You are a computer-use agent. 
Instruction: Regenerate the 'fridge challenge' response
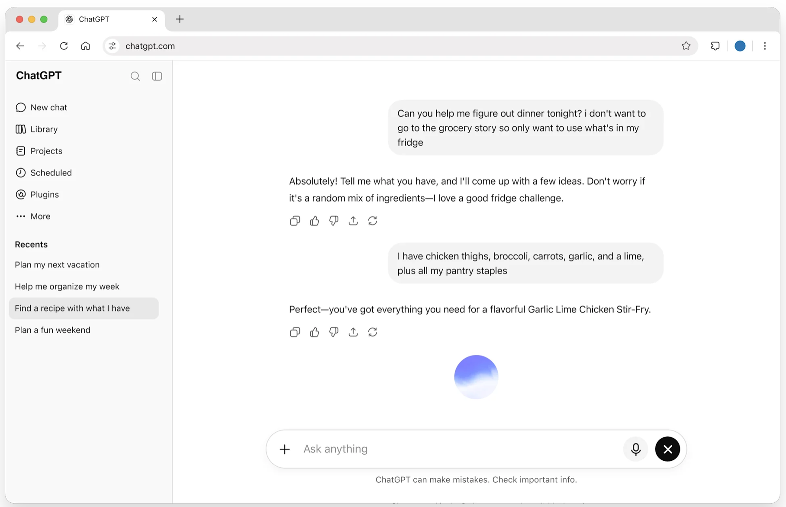[373, 221]
